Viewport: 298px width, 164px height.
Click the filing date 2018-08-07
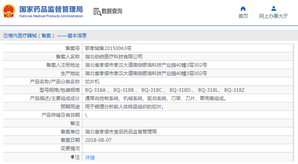pyautogui.click(x=98, y=140)
